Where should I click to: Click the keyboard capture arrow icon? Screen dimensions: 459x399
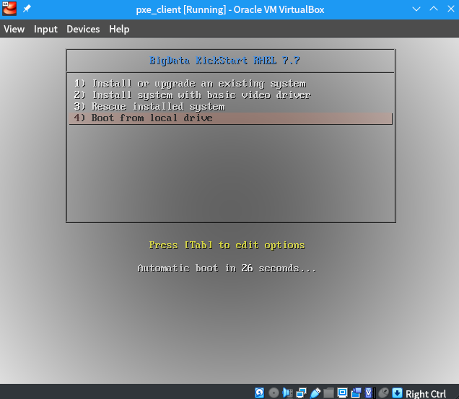click(x=397, y=393)
